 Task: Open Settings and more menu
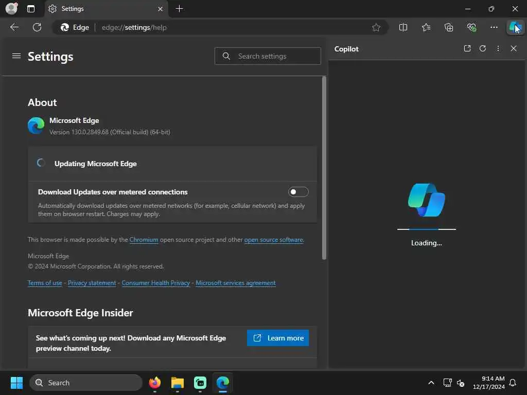[x=494, y=27]
